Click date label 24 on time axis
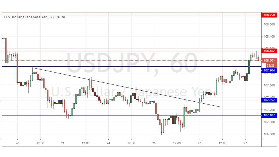The width and height of the screenshot is (279, 157). coord(108,143)
